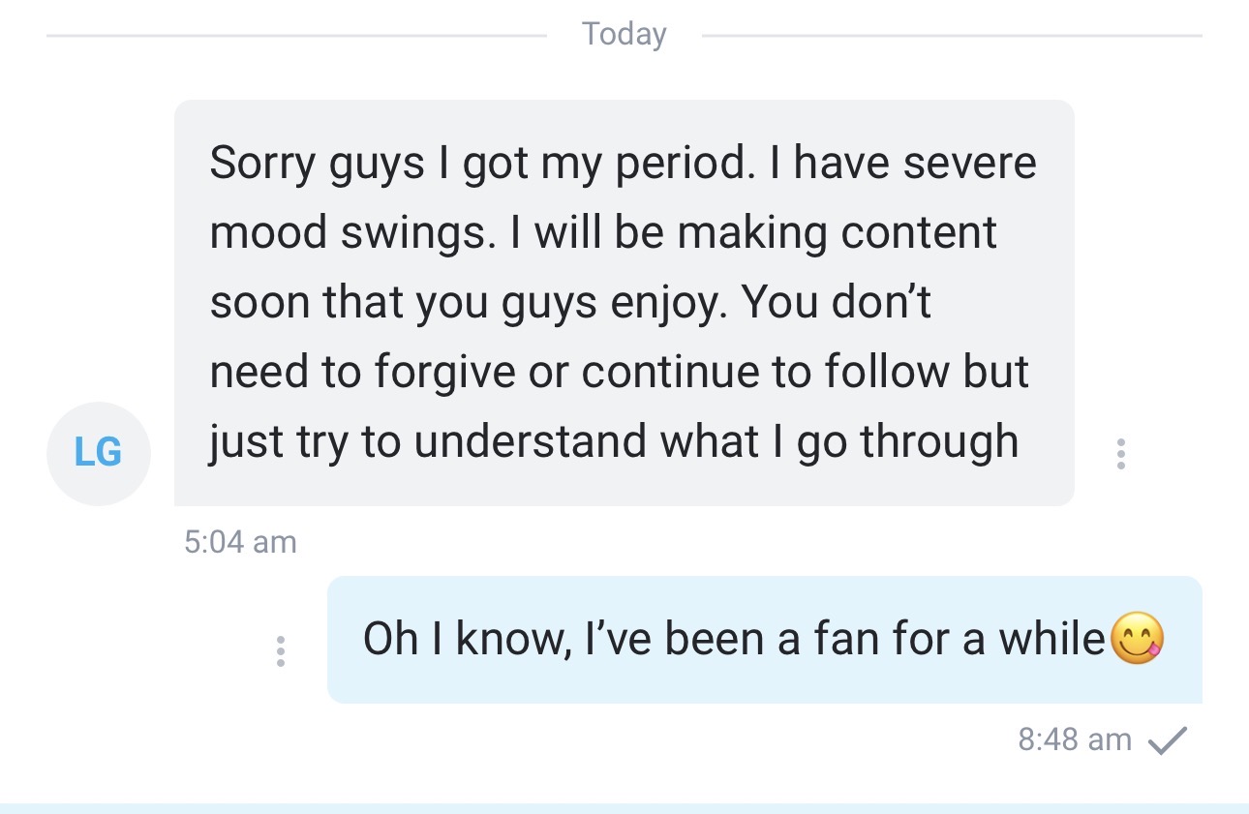Click the yummy face emoji in reply

pos(1137,640)
